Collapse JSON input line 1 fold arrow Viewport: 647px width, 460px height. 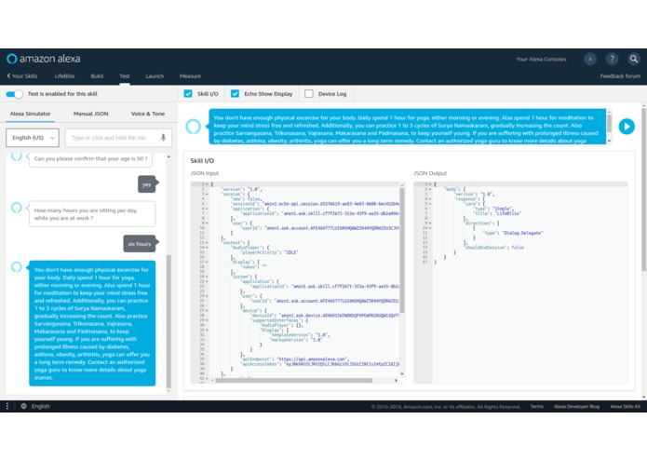pos(207,184)
